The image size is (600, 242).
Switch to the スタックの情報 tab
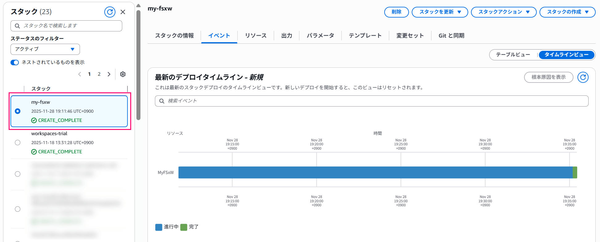pyautogui.click(x=174, y=36)
